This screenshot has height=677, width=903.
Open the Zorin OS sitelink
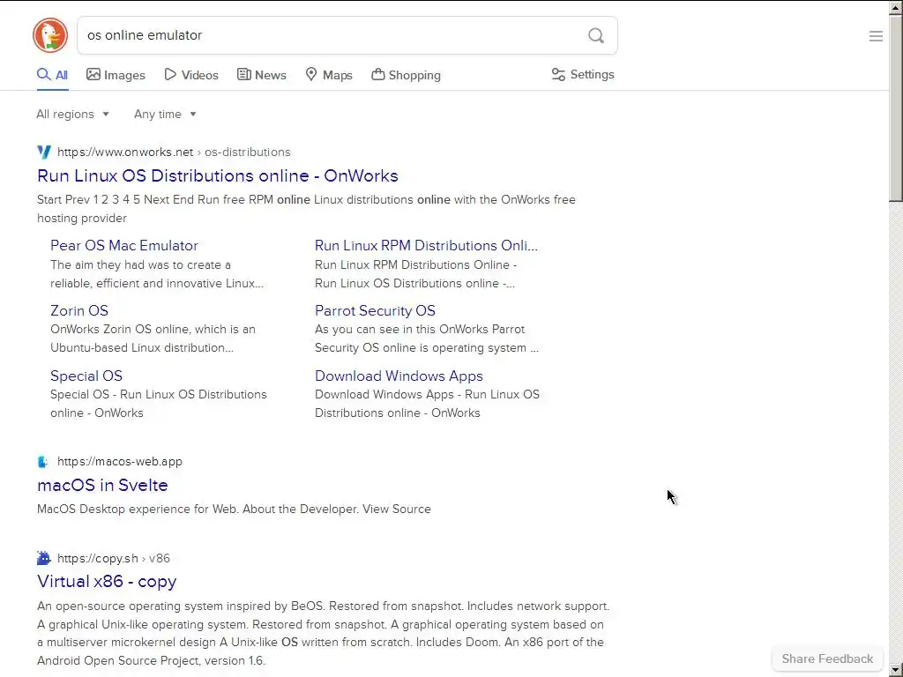pyautogui.click(x=78, y=311)
